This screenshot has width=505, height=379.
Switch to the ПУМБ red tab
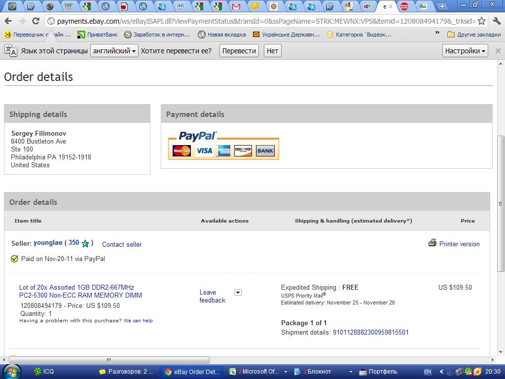pos(404,6)
